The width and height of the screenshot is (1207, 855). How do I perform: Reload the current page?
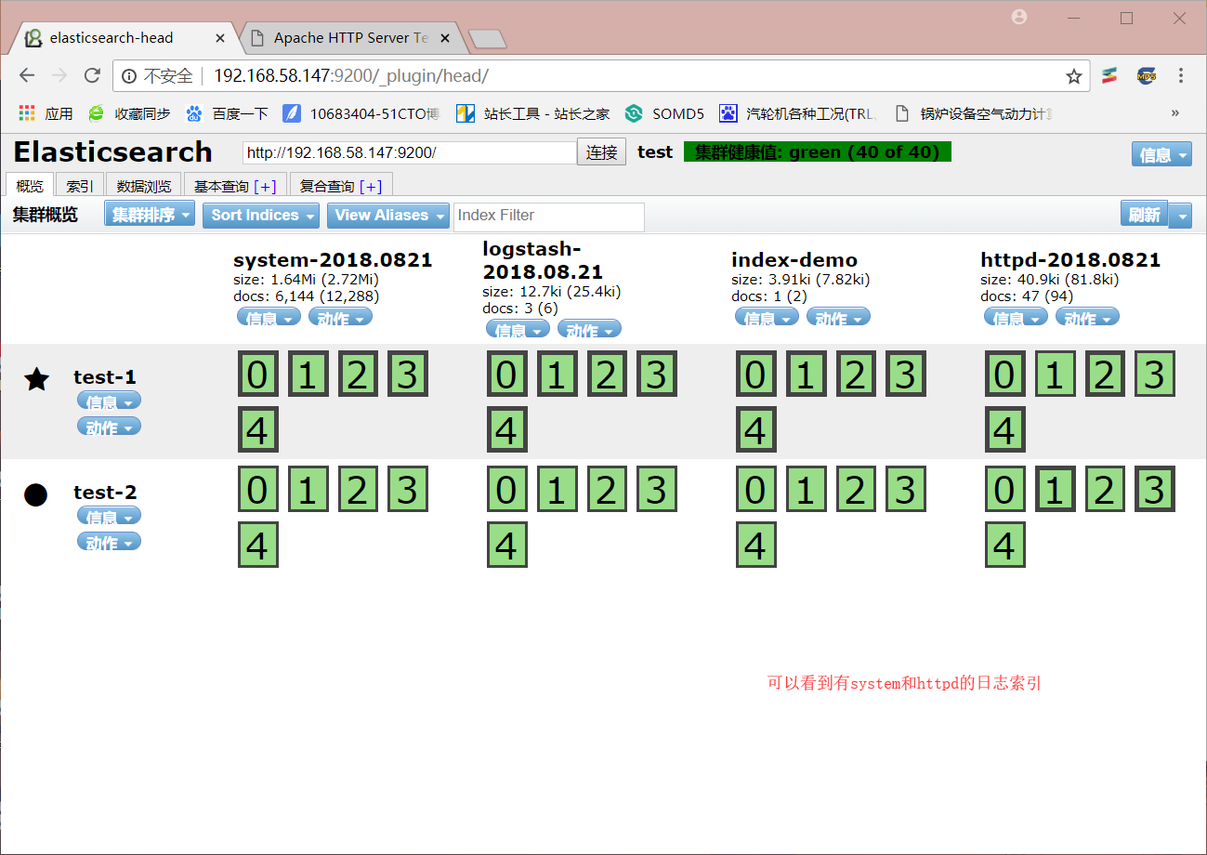pyautogui.click(x=92, y=76)
